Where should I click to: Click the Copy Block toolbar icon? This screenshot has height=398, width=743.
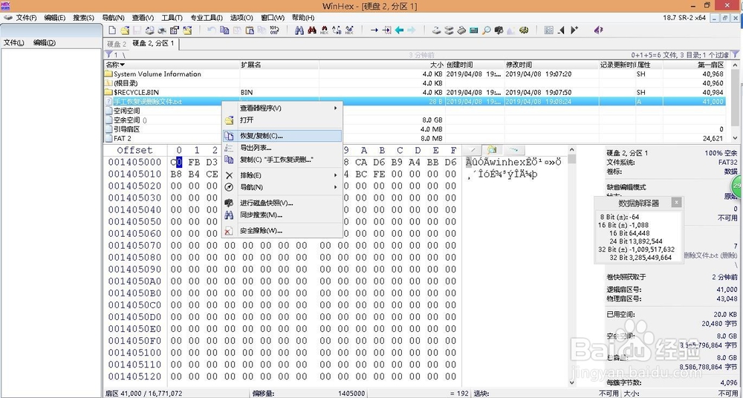coord(224,30)
